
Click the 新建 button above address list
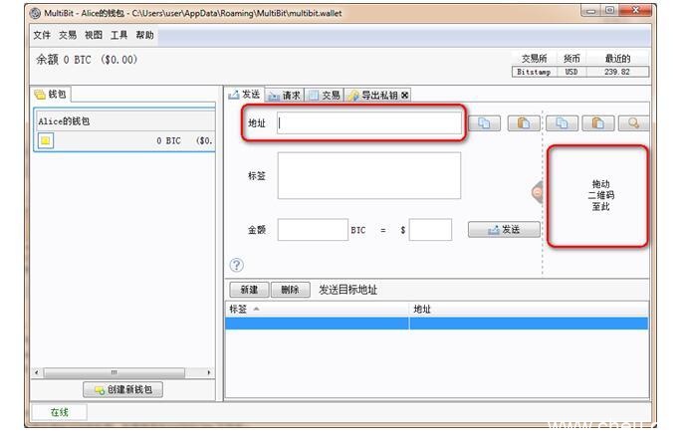[249, 290]
